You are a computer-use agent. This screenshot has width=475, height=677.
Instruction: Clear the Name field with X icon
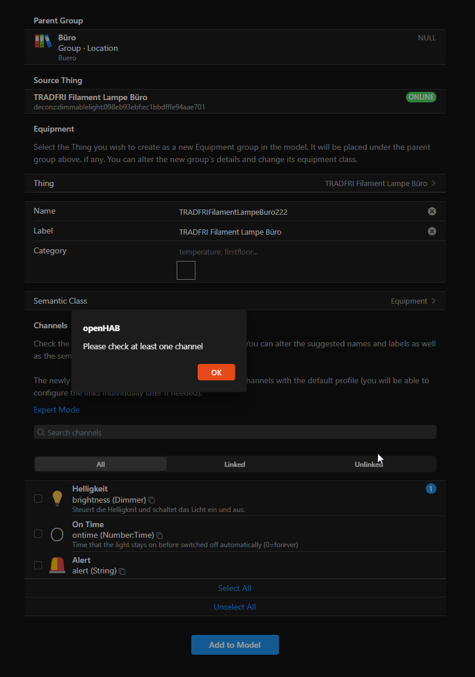click(x=432, y=211)
